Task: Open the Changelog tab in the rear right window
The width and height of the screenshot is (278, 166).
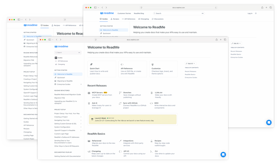Action: click(143, 19)
